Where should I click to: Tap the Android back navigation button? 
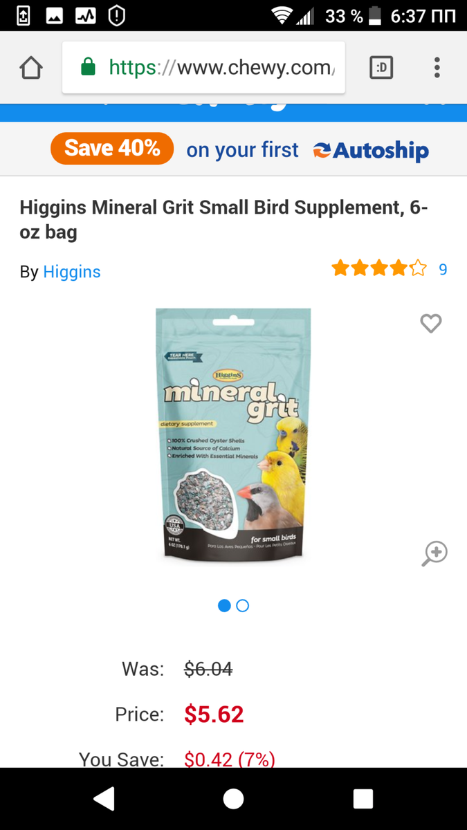click(104, 799)
